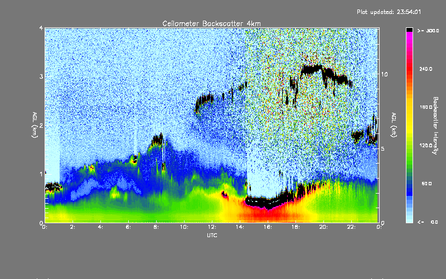This screenshot has width=446, height=279.
Task: Select the 'UTC' x-axis label
Action: [x=212, y=235]
